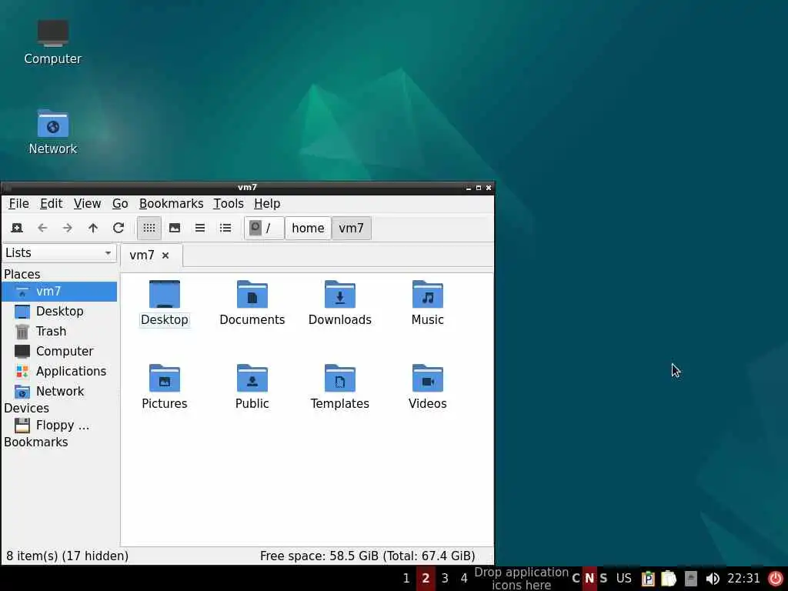788x591 pixels.
Task: Toggle Scroll Lock indicator S
Action: [603, 579]
